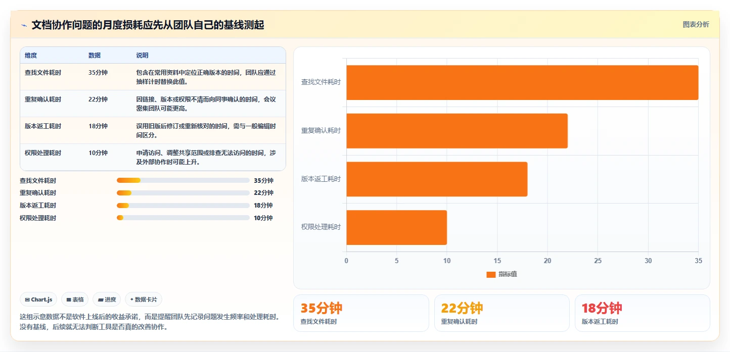This screenshot has height=352, width=730.
Task: Click the 进度 tag chip
Action: (107, 299)
